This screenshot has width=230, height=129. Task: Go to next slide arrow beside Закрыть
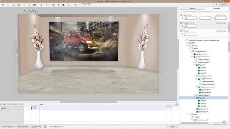[216, 5]
